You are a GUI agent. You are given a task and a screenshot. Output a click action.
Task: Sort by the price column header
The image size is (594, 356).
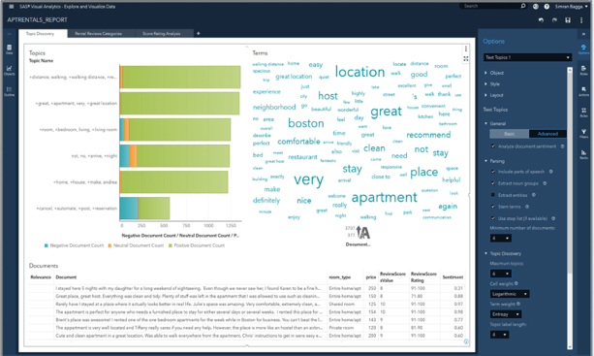click(371, 277)
